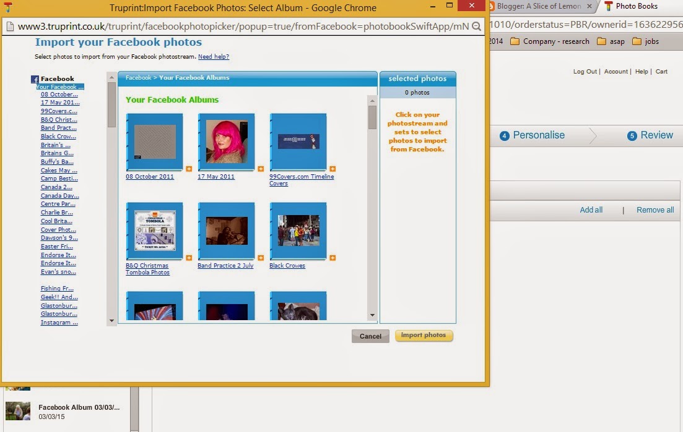Screen dimensions: 683x432
Task: Close the Blogger: A Slice of Lemon tab
Action: (589, 6)
